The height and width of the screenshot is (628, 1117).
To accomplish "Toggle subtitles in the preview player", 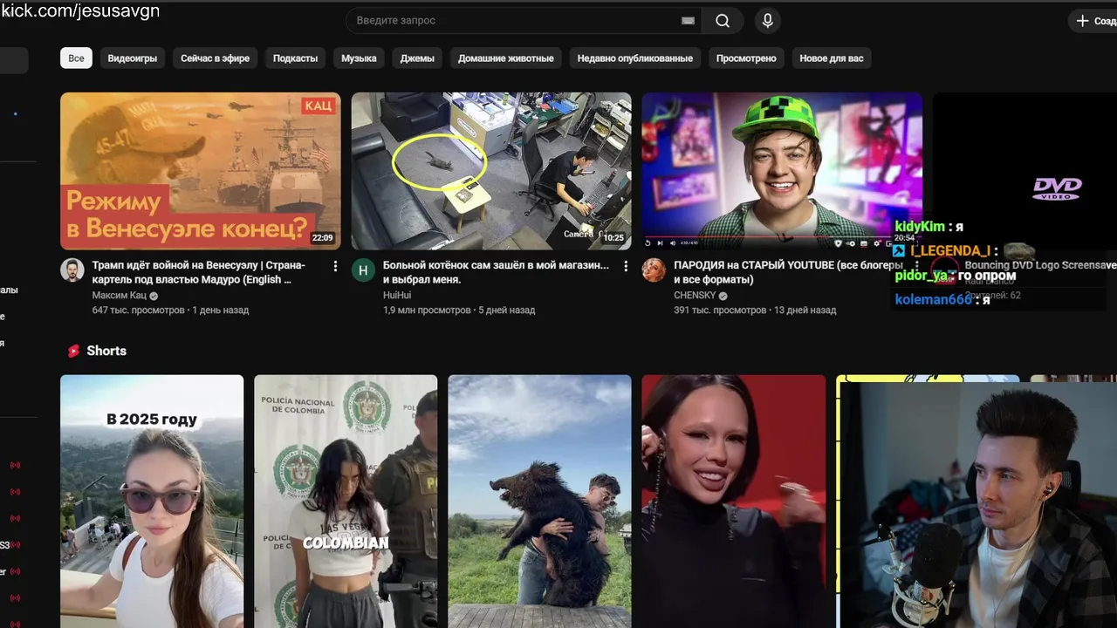I will (864, 243).
